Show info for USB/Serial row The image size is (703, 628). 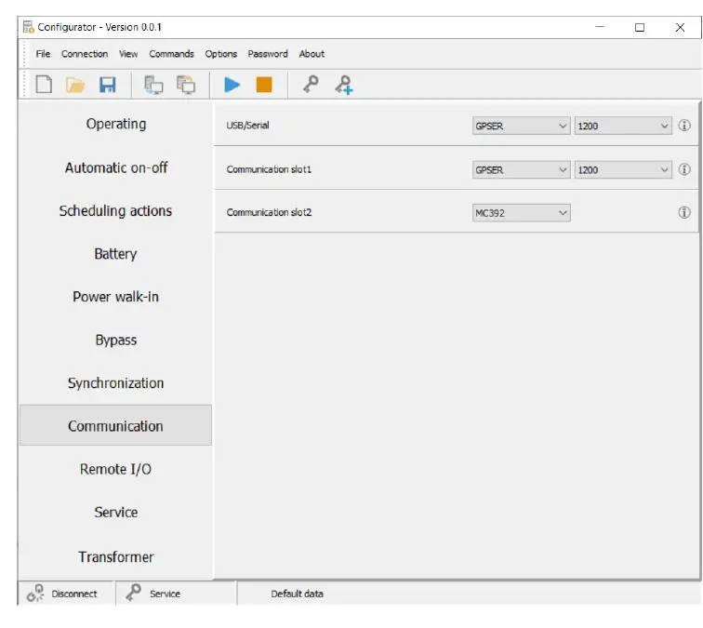coord(684,126)
